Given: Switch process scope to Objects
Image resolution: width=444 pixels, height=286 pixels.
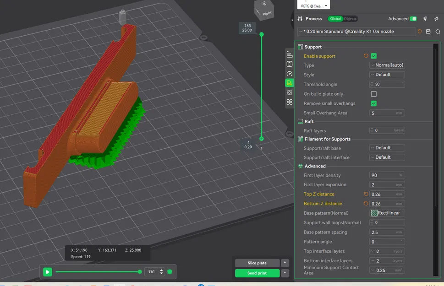Looking at the screenshot, I should pos(350,19).
